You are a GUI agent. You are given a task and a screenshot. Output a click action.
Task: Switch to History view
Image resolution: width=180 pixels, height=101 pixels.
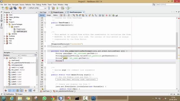(x=55, y=15)
